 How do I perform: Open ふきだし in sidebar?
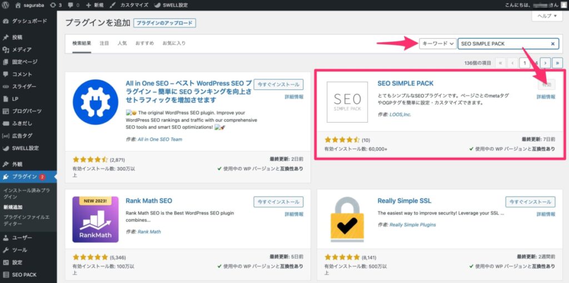click(28, 124)
